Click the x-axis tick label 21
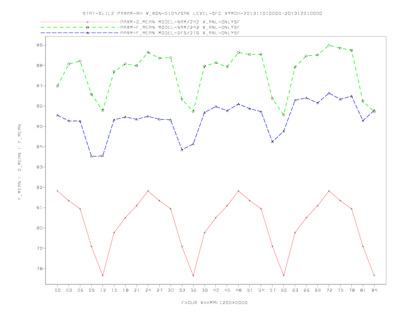Image resolution: width=408 pixels, height=316 pixels. [137, 290]
